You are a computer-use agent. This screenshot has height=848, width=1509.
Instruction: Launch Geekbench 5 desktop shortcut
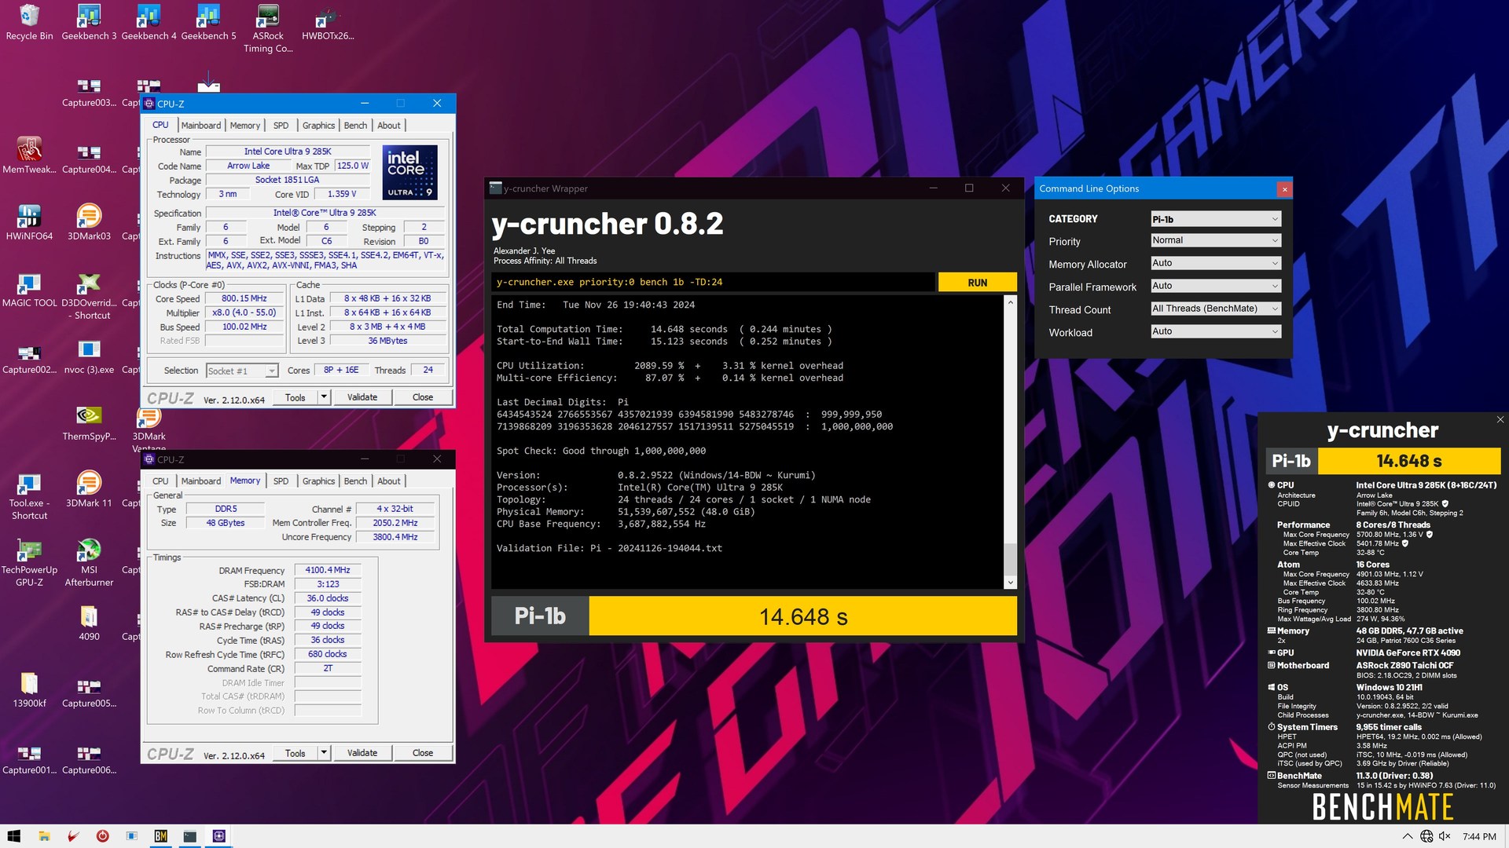208,22
